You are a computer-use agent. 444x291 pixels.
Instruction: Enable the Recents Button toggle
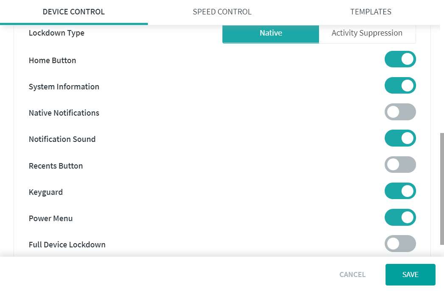(x=400, y=165)
